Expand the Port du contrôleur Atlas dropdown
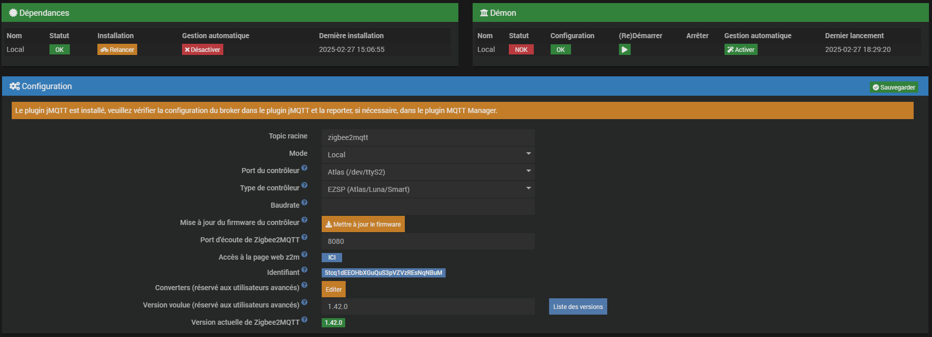This screenshot has height=337, width=932. pos(428,172)
